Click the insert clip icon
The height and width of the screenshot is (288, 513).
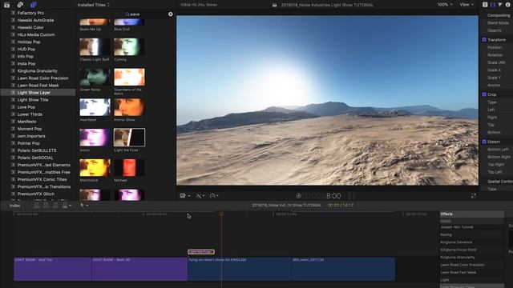click(x=46, y=206)
